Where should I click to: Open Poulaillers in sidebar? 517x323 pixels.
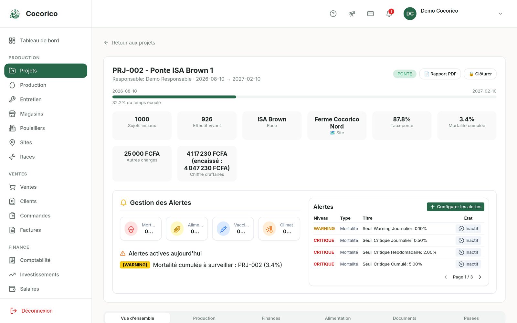[x=46, y=128]
